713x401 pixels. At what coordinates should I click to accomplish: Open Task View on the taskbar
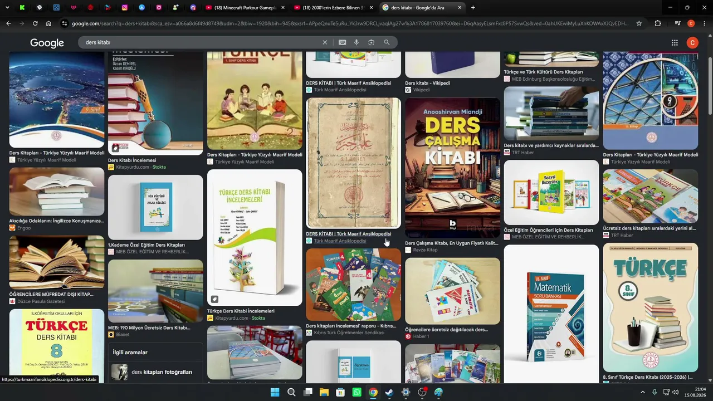(307, 392)
